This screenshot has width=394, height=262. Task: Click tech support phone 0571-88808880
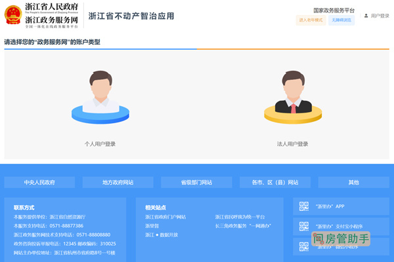point(93,235)
